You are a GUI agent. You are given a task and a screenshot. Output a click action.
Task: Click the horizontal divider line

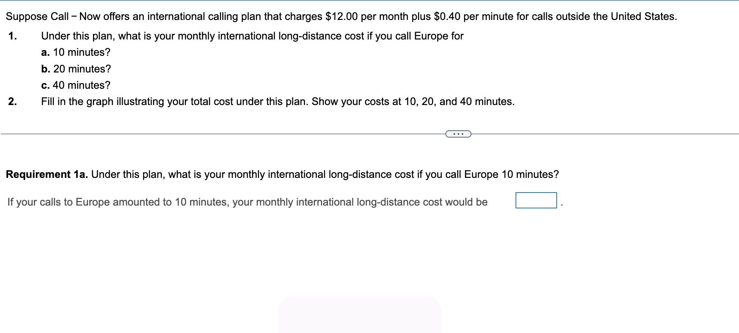(x=204, y=133)
